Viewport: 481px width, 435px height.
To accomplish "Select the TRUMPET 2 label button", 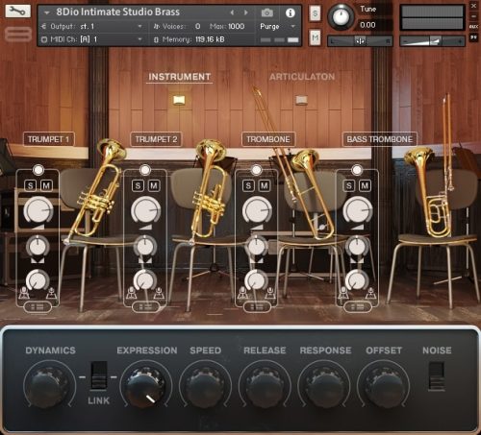I will 156,139.
